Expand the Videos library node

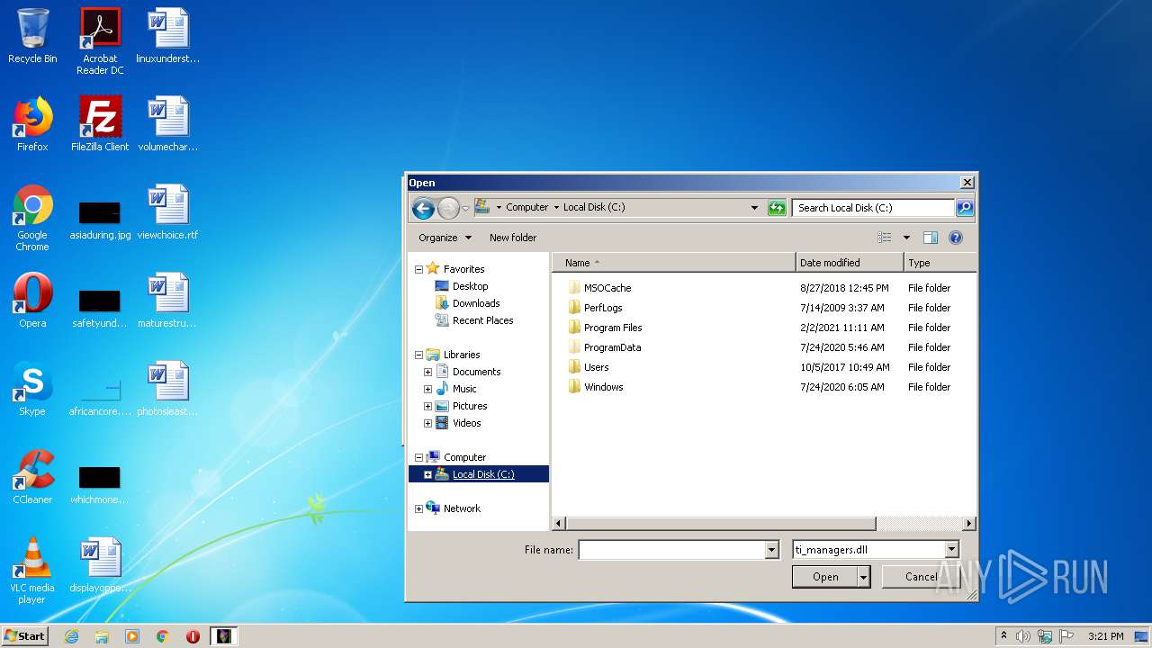tap(427, 423)
